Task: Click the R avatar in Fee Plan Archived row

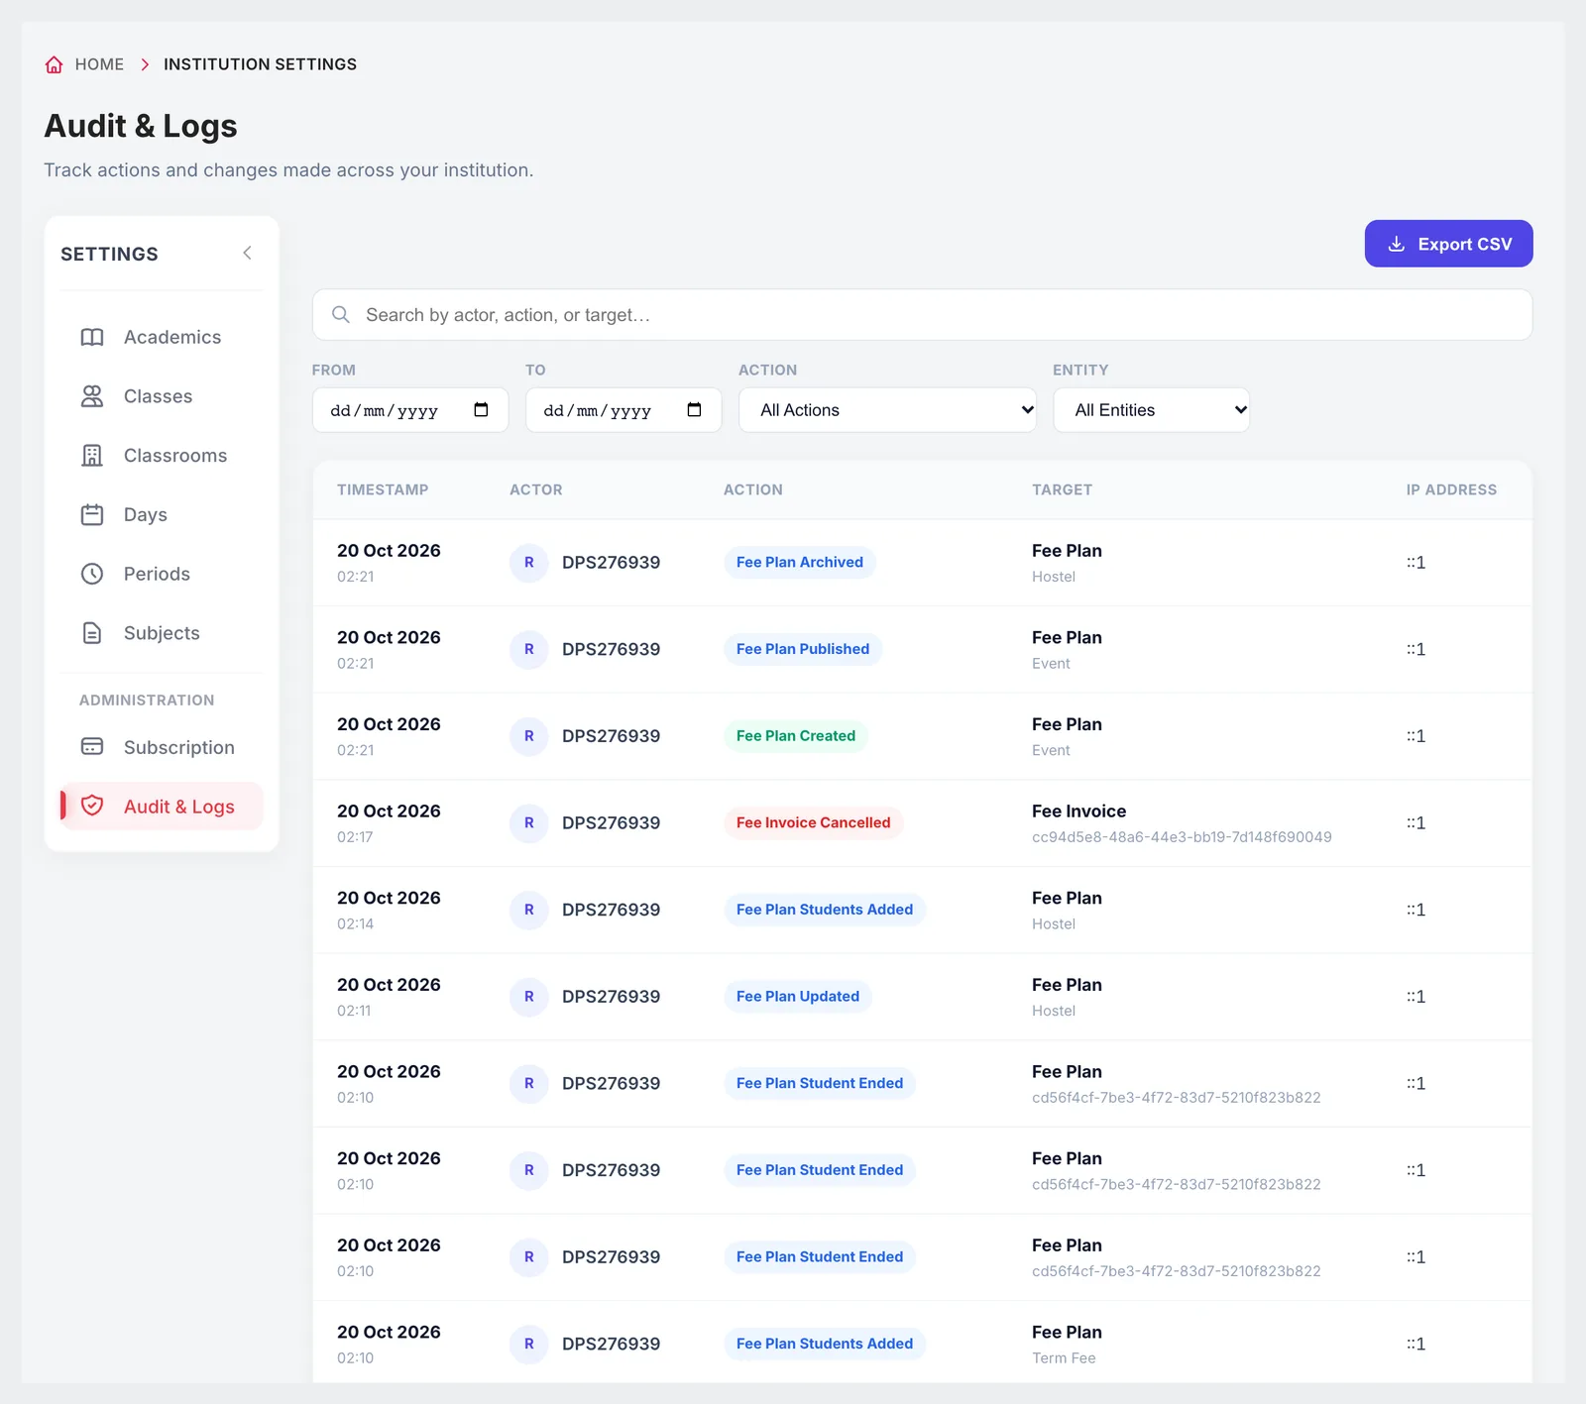Action: pyautogui.click(x=529, y=563)
